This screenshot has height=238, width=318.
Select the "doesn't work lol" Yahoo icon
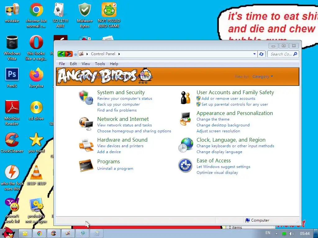pos(12,205)
